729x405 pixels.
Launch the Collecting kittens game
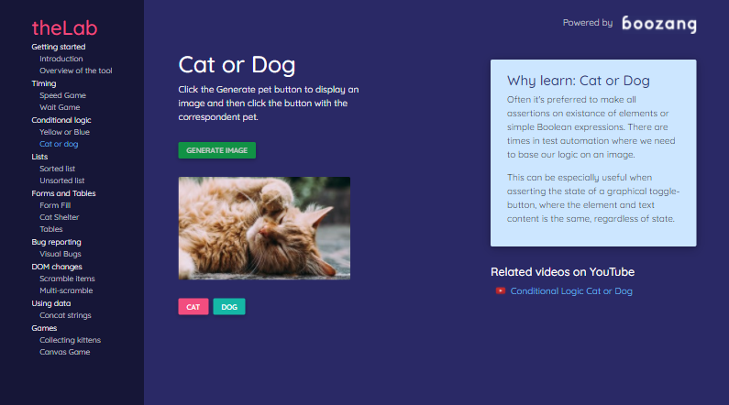[x=71, y=340]
